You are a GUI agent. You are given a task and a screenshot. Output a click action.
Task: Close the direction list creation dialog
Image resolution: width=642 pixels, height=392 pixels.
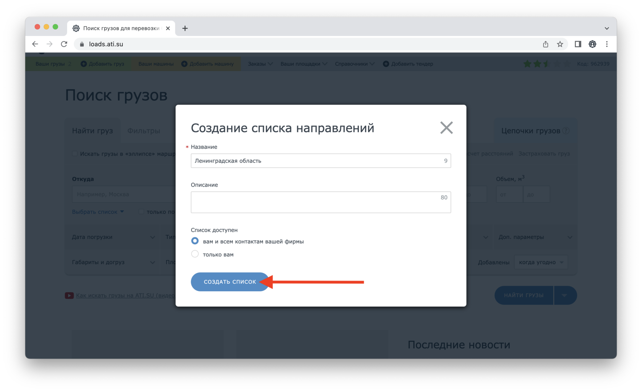[x=446, y=128]
